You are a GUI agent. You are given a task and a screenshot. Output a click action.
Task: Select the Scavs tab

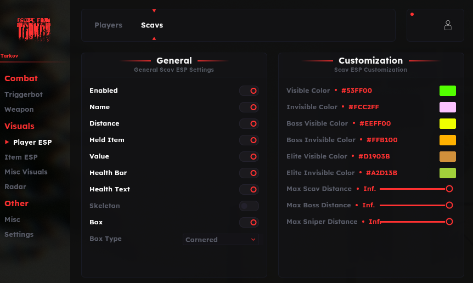tap(152, 25)
